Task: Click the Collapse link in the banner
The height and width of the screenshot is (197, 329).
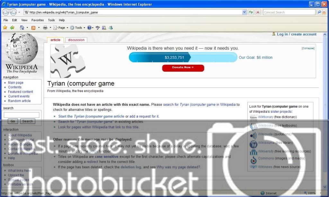Action: (308, 48)
